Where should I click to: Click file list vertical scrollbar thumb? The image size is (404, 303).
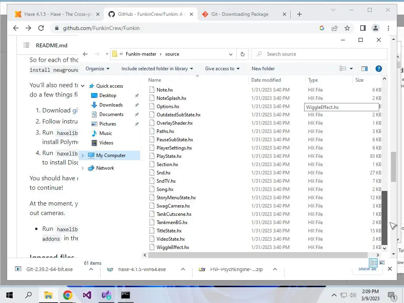click(x=384, y=218)
